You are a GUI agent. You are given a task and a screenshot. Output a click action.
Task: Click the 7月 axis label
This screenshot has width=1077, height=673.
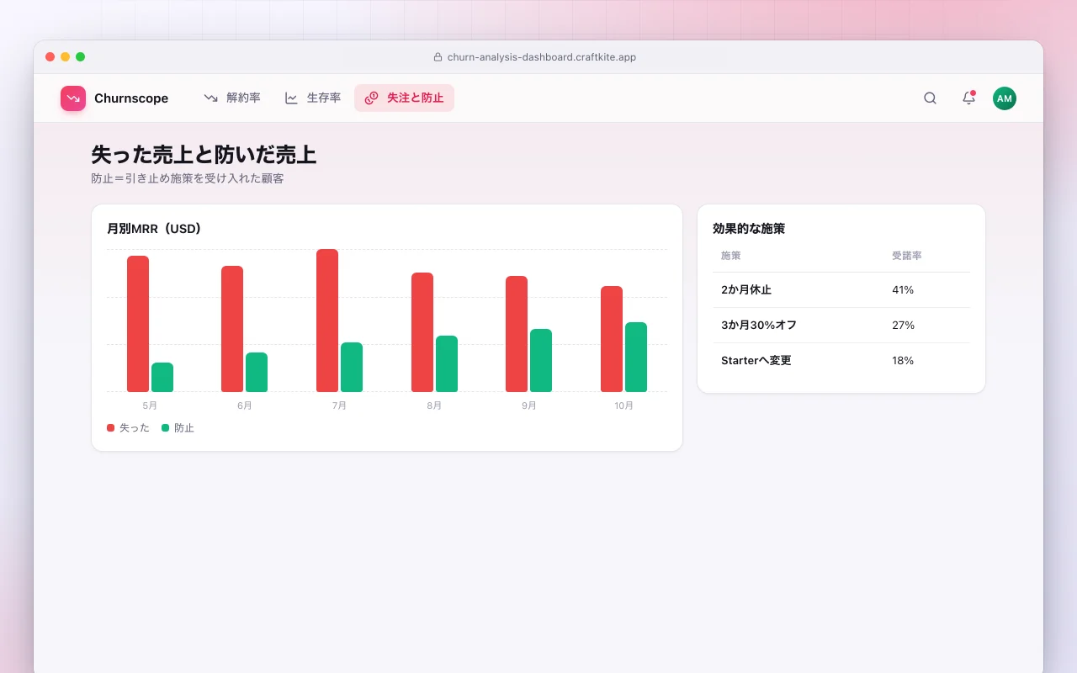click(339, 405)
